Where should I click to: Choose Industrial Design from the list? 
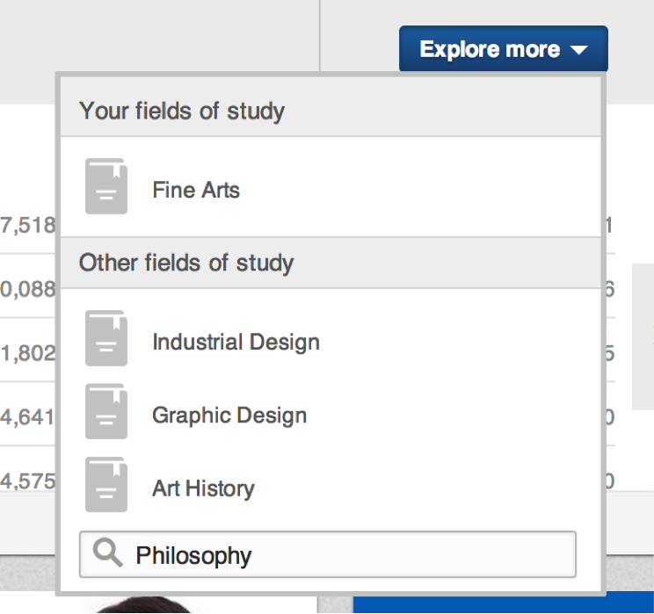(236, 342)
